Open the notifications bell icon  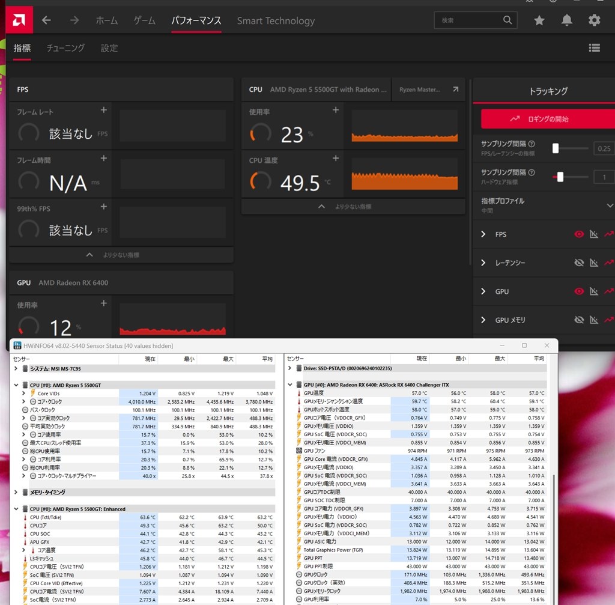pos(566,20)
